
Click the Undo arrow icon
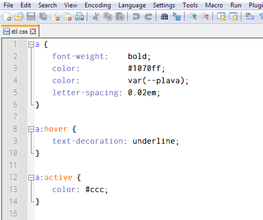(136, 17)
